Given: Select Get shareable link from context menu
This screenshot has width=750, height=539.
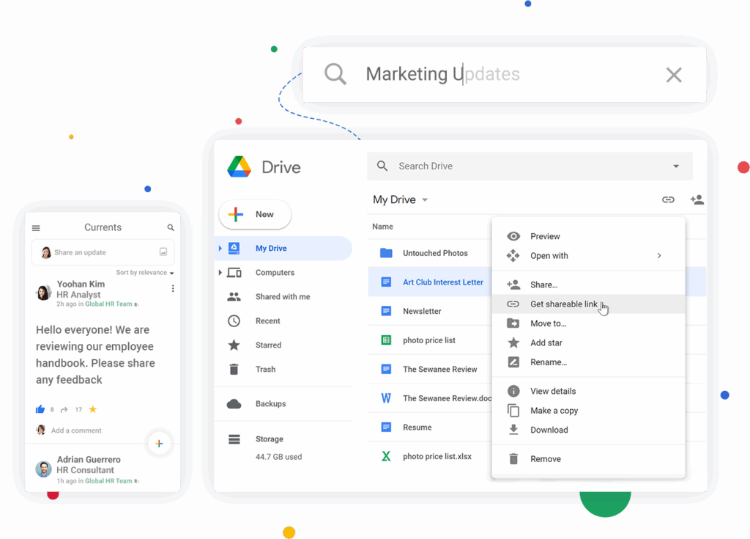Looking at the screenshot, I should coord(563,304).
